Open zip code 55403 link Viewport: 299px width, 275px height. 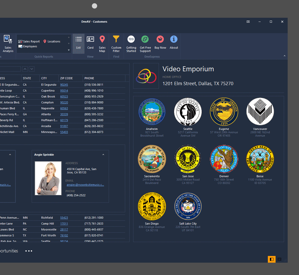(64, 132)
